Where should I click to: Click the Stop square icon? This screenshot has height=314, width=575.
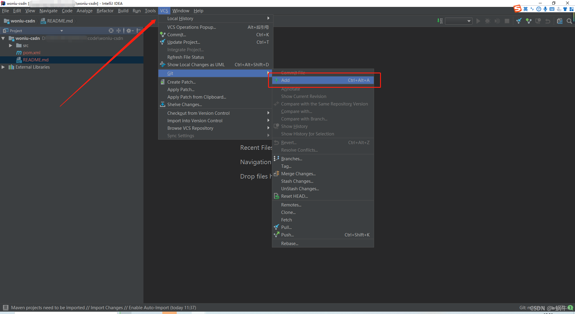pos(507,21)
